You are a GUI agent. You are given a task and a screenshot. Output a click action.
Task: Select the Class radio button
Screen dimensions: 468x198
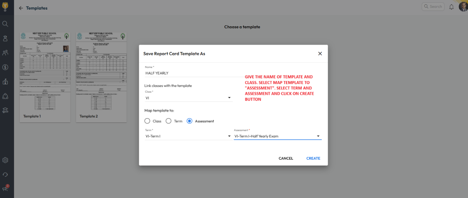point(147,121)
